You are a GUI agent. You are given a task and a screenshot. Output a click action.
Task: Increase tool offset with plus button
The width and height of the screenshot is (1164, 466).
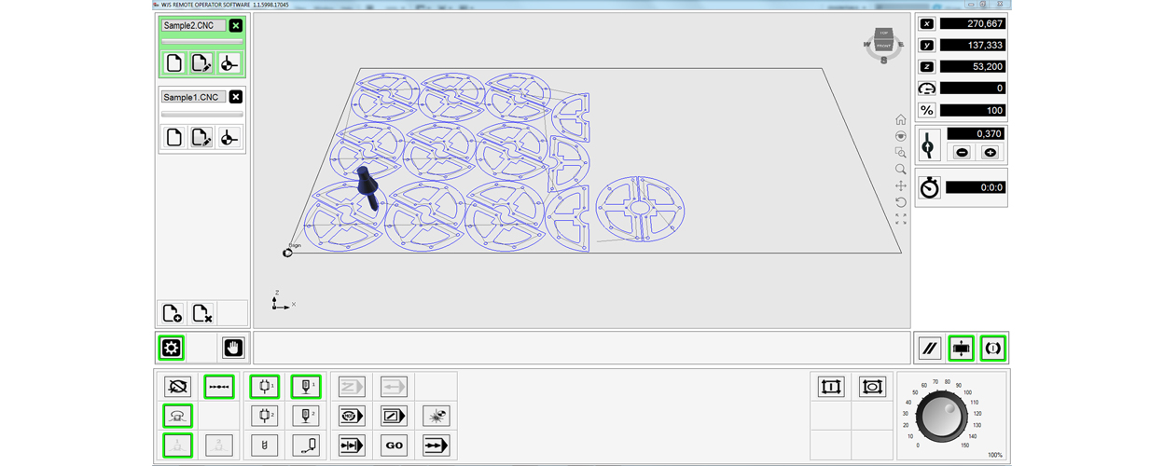pos(990,152)
